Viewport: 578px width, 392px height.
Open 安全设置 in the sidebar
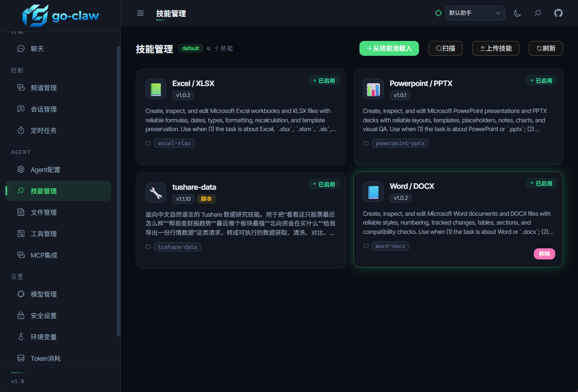point(58,315)
